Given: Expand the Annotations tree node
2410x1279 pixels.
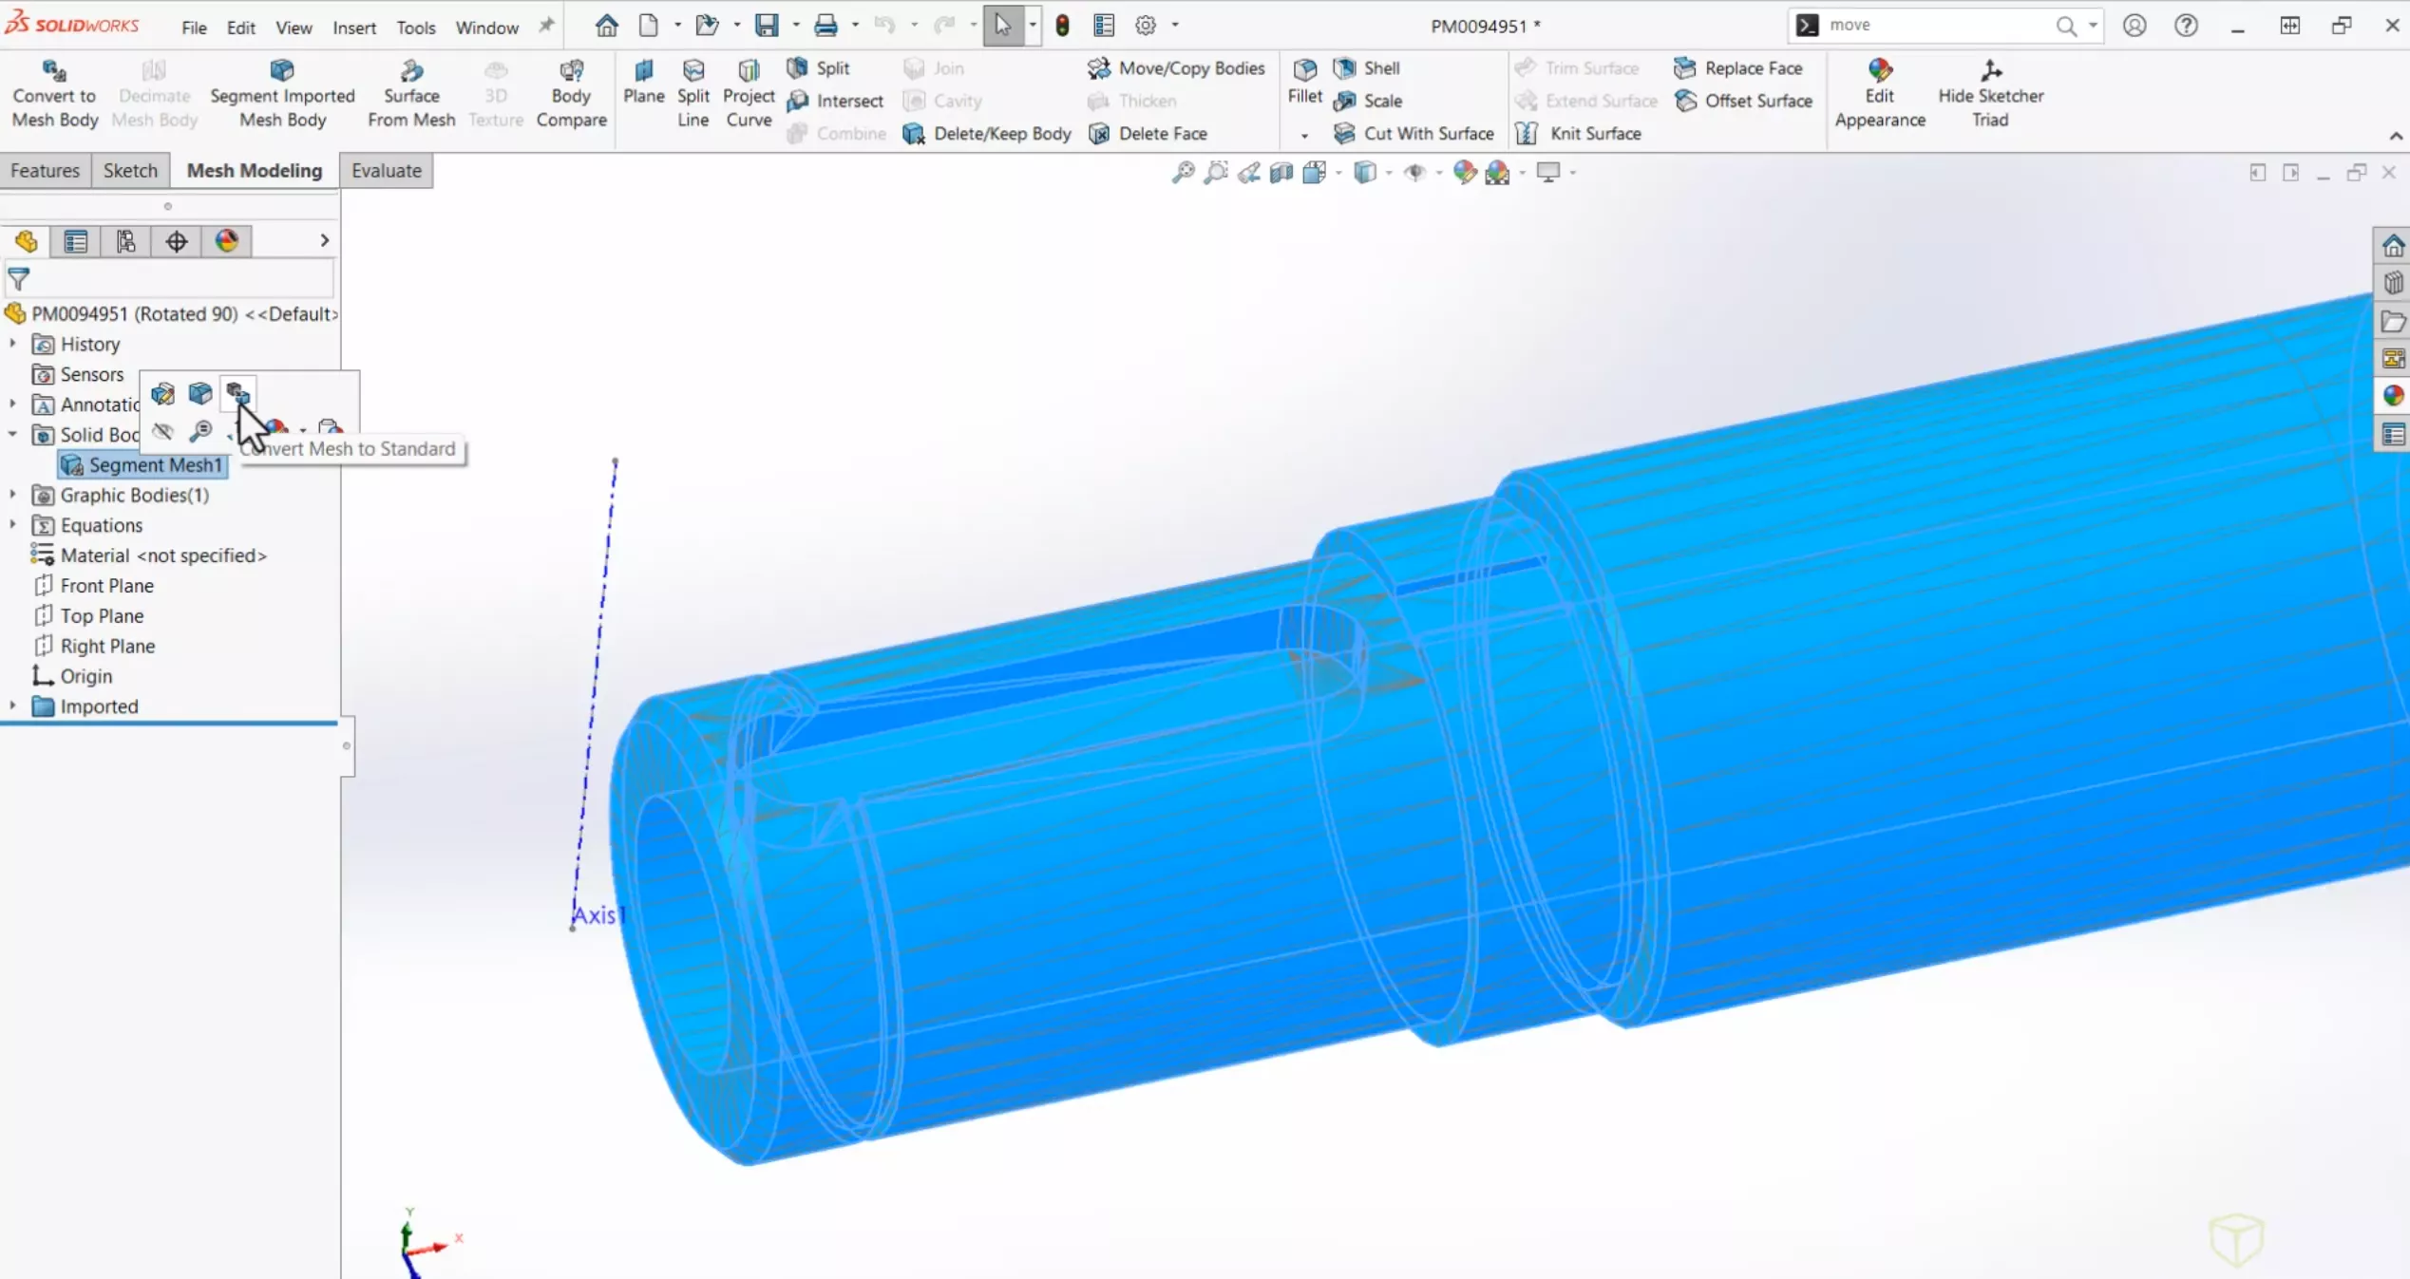Looking at the screenshot, I should (x=12, y=403).
